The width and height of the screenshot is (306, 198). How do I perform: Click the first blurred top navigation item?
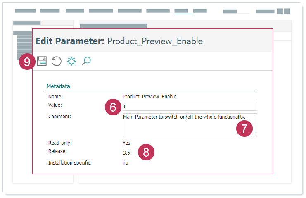(x=25, y=11)
